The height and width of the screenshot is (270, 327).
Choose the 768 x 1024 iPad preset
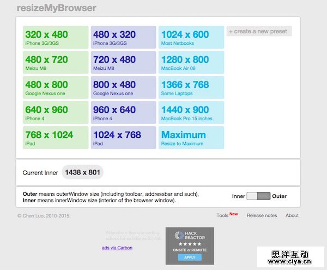click(x=56, y=138)
